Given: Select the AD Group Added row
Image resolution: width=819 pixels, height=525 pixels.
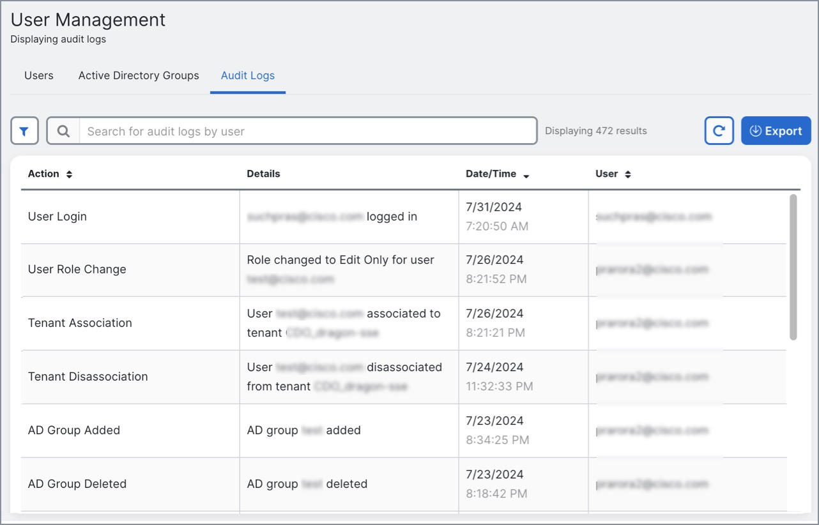Looking at the screenshot, I should tap(74, 430).
